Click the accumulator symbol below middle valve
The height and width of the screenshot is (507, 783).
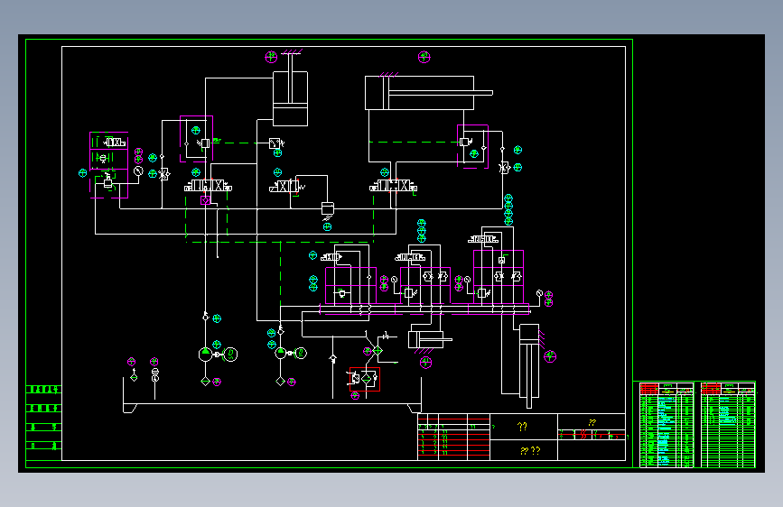tap(328, 207)
